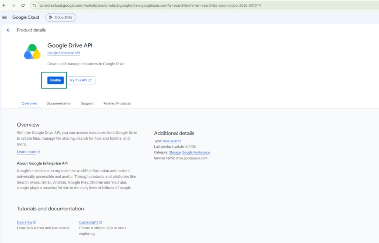Click the Additional details heading
The width and height of the screenshot is (379, 243).
click(x=174, y=133)
